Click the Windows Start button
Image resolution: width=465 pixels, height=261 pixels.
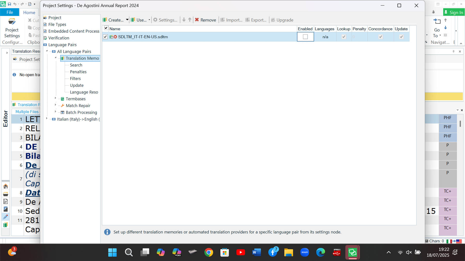tap(112, 252)
